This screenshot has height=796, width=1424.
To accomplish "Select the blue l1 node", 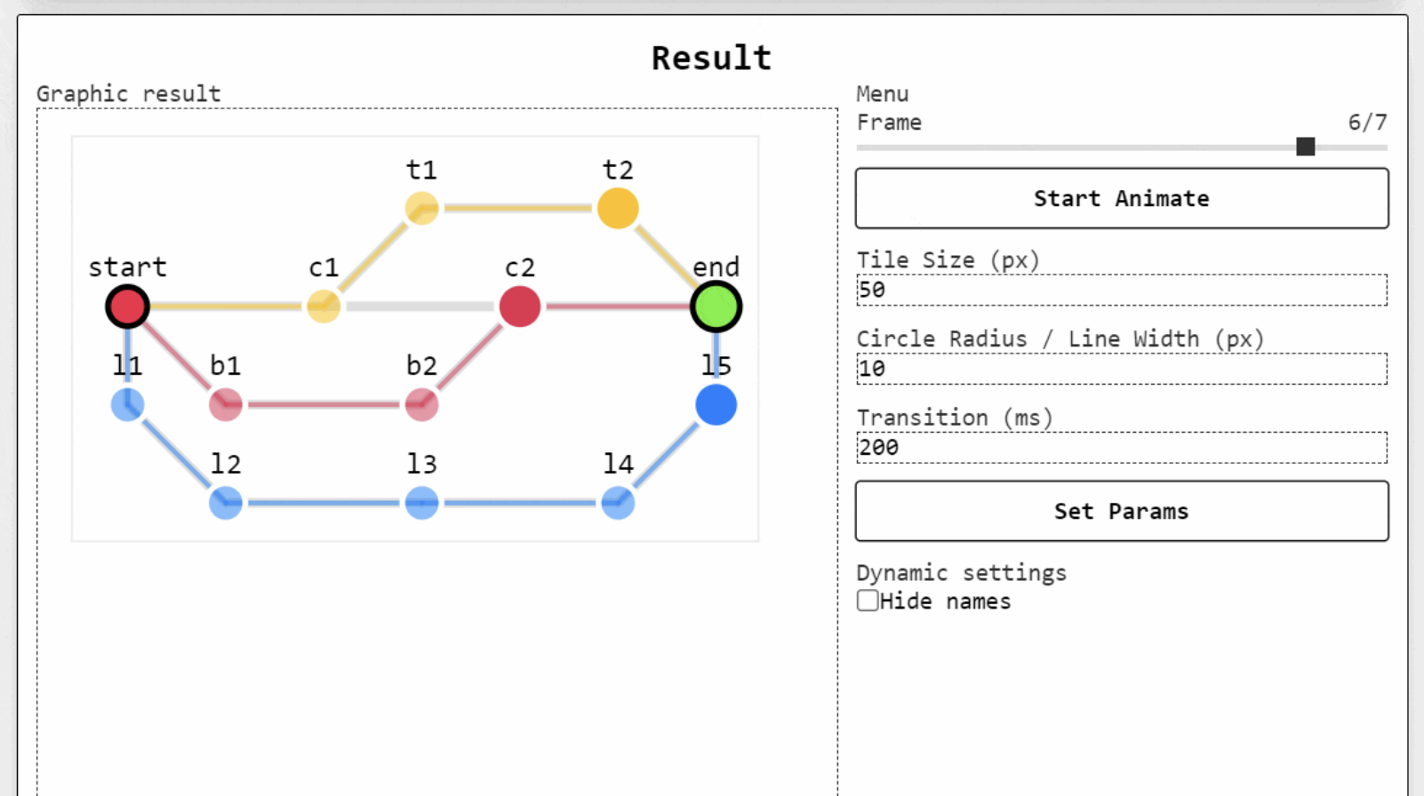I will click(127, 405).
